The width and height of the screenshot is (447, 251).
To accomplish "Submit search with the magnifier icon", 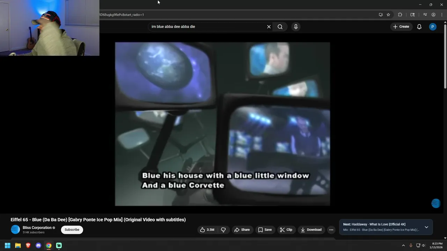I will pyautogui.click(x=280, y=27).
